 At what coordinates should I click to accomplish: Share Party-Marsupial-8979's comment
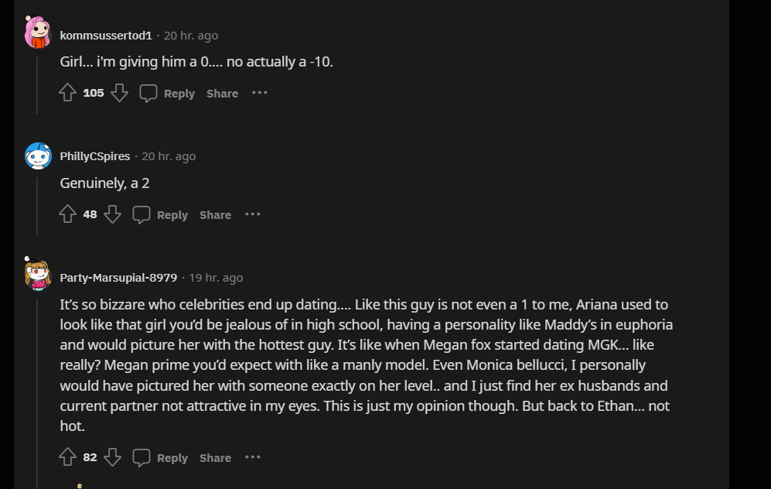click(x=215, y=458)
